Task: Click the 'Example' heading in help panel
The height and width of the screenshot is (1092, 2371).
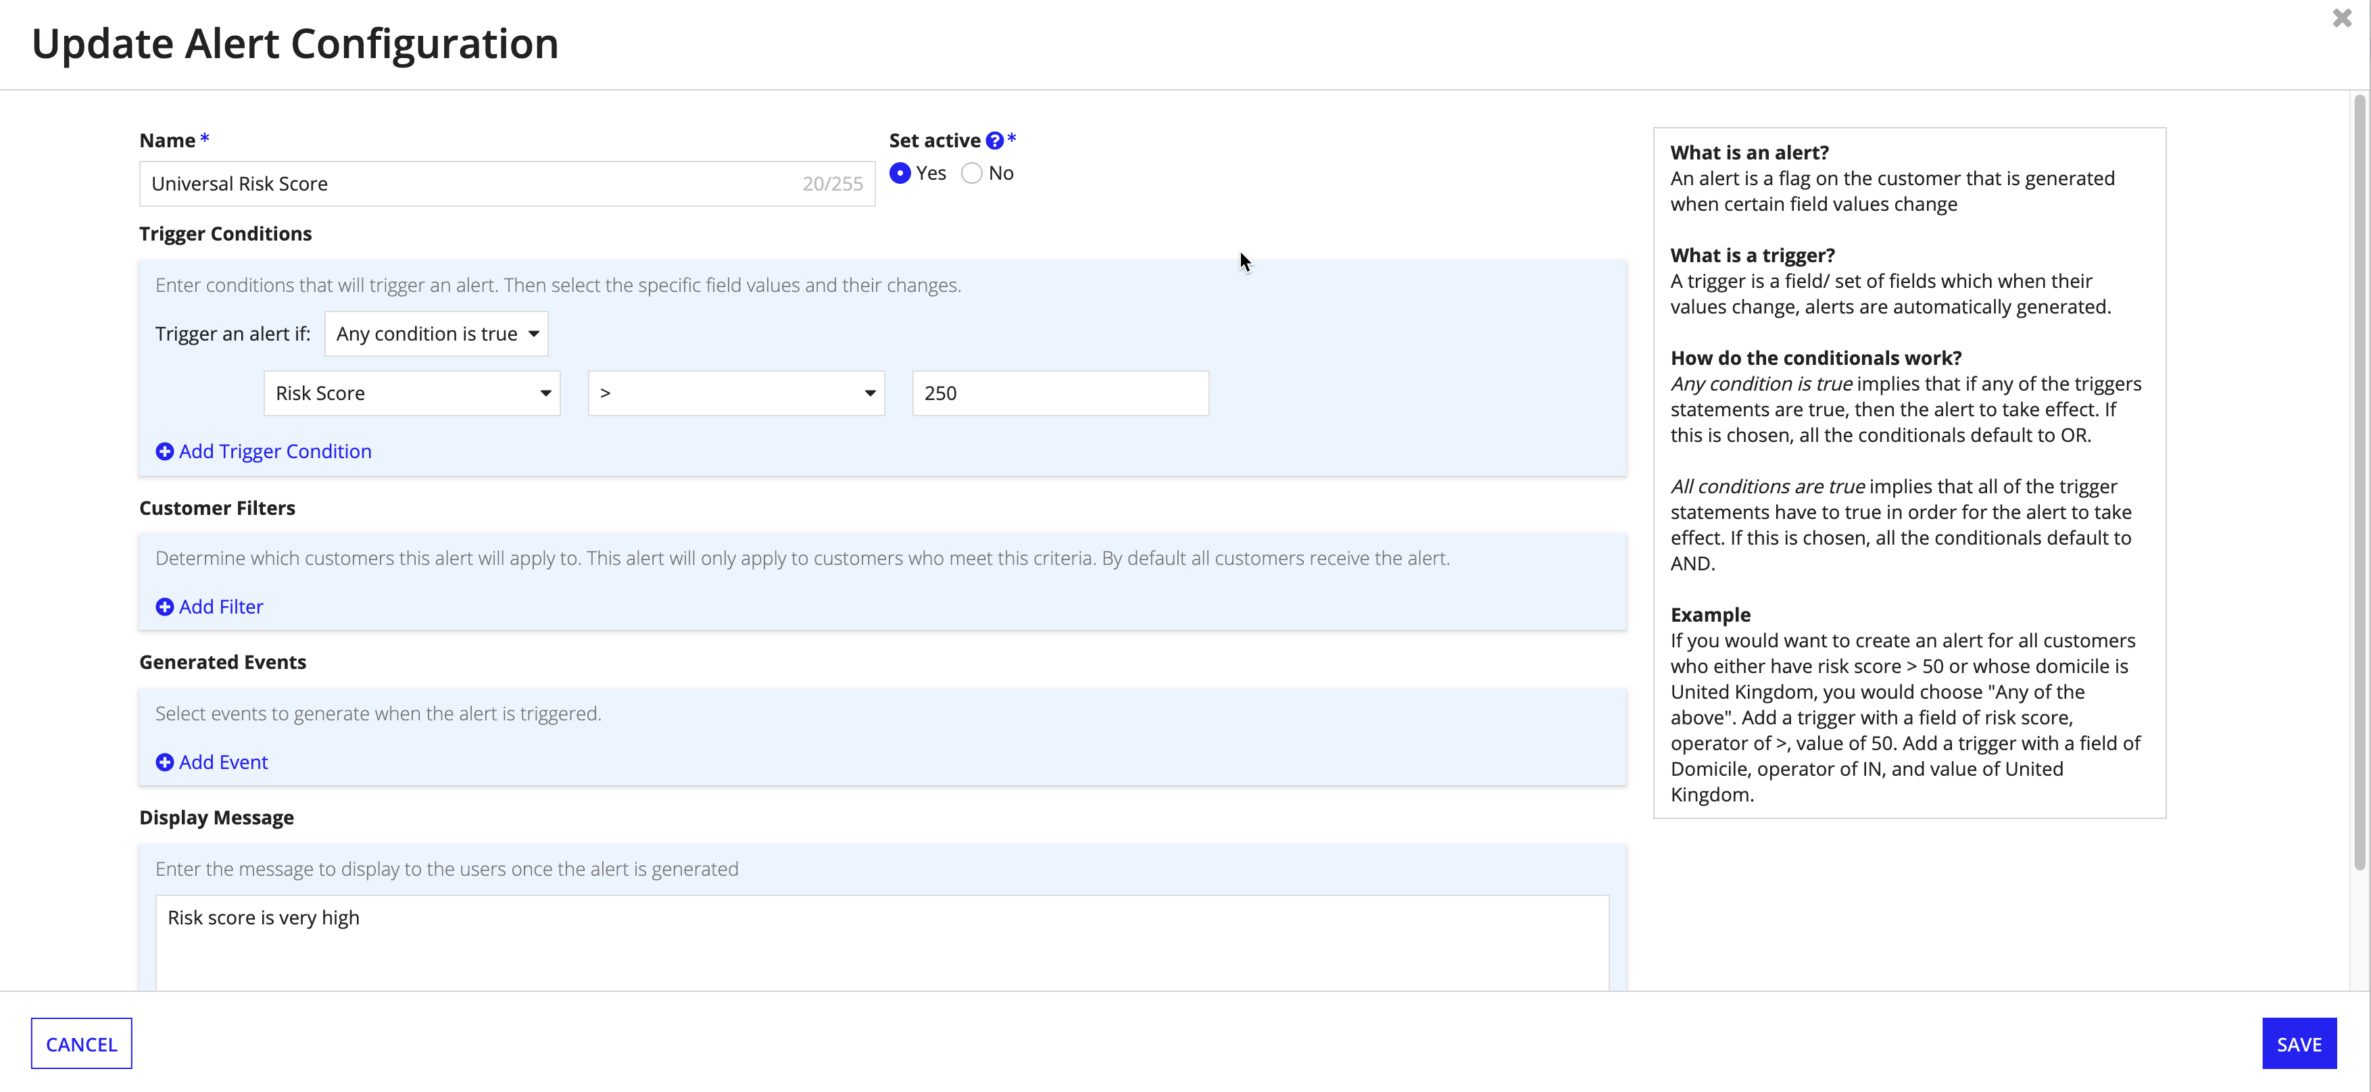Action: click(1710, 616)
